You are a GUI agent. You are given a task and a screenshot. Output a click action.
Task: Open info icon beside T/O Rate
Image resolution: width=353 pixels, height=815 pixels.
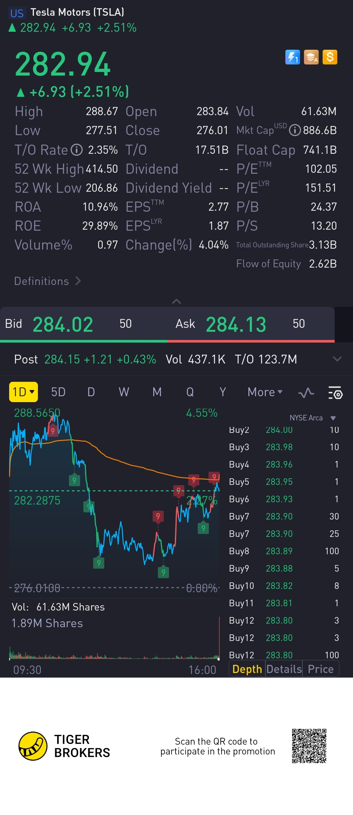pos(77,150)
